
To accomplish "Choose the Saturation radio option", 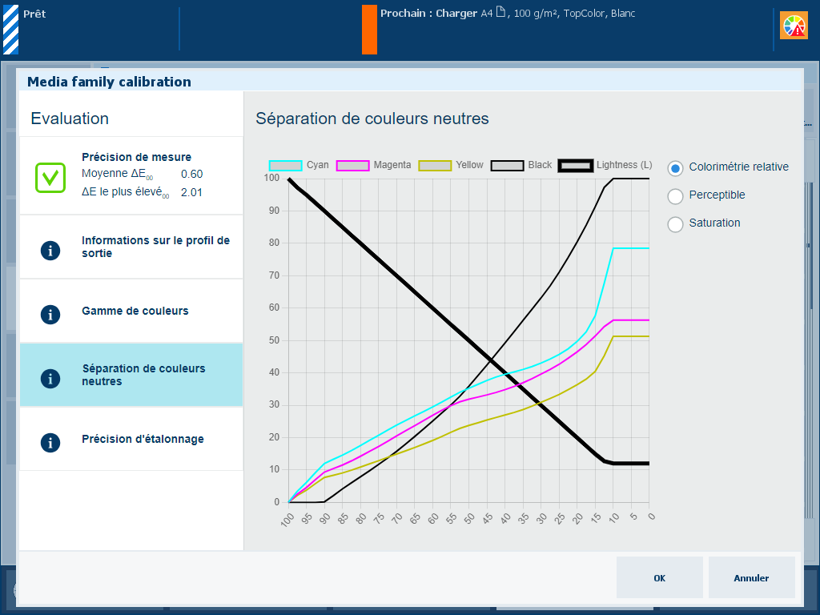I will click(x=675, y=223).
